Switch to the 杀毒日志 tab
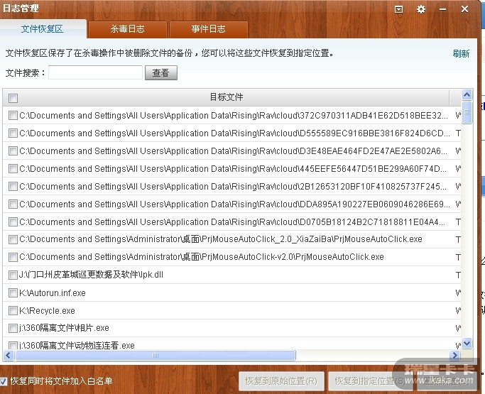 pos(127,29)
